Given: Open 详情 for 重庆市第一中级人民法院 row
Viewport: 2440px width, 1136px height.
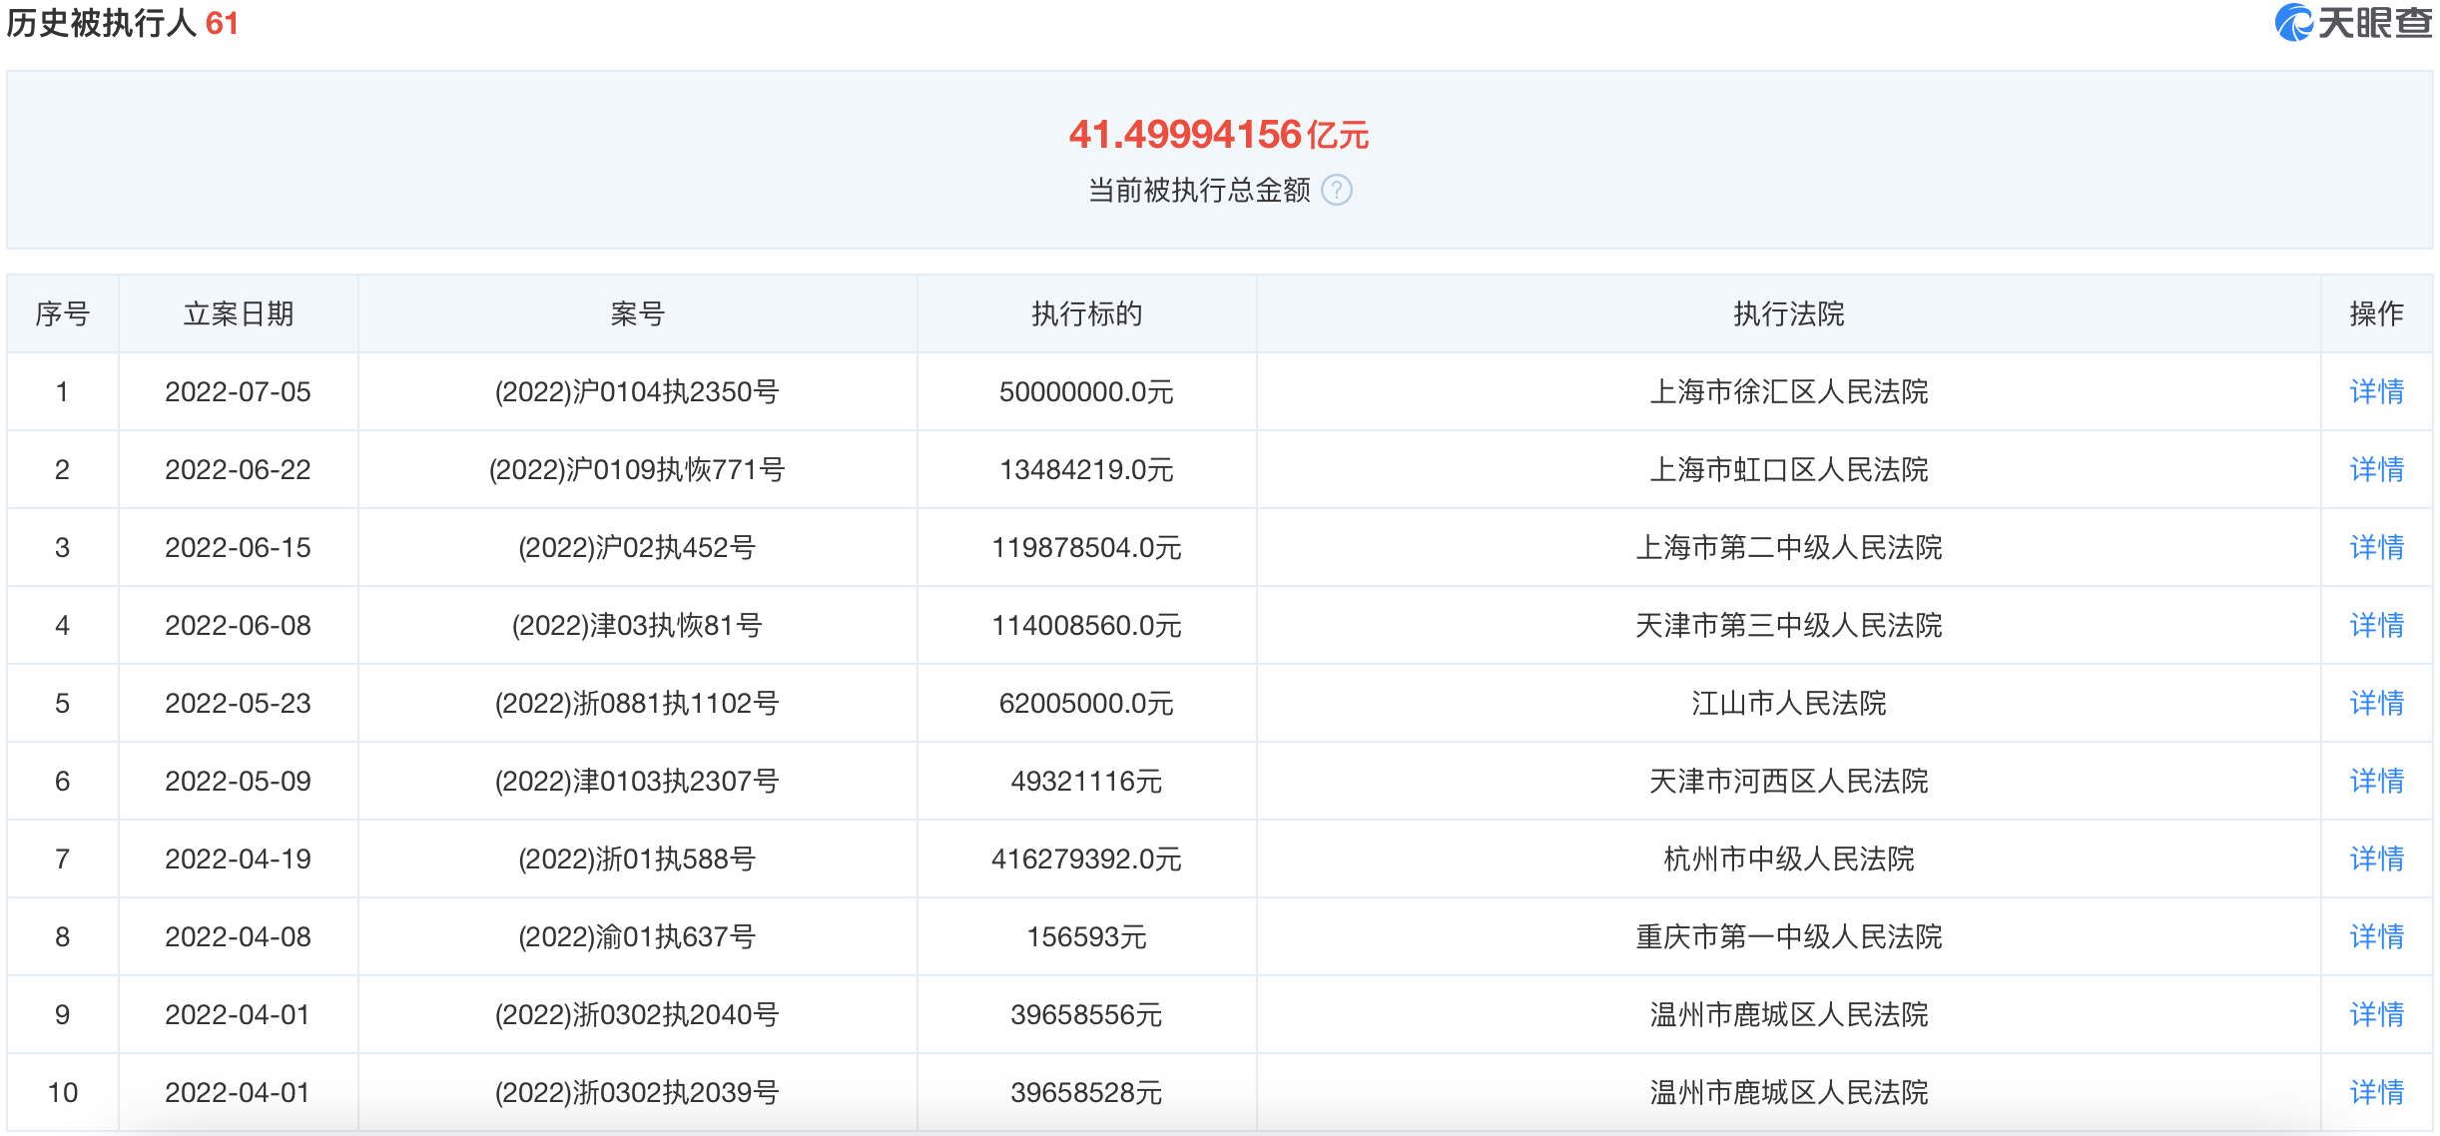Looking at the screenshot, I should pyautogui.click(x=2376, y=936).
